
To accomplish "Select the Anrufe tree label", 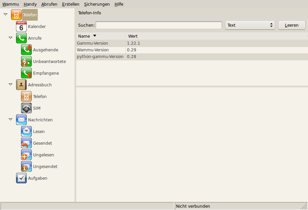I will (x=34, y=38).
